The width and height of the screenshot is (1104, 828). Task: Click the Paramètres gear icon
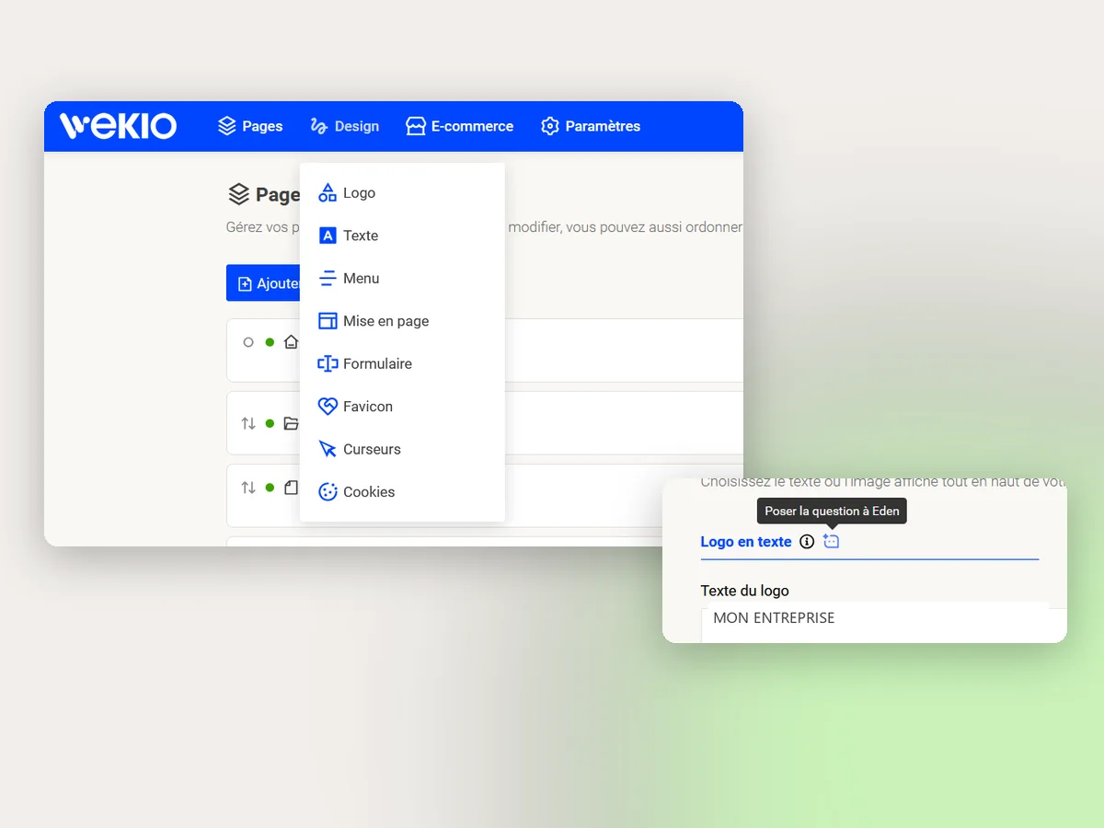[550, 126]
